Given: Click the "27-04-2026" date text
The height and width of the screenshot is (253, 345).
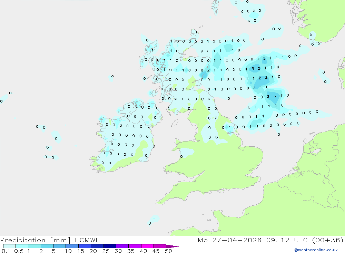Looking at the screenshot, I should coord(237,240).
